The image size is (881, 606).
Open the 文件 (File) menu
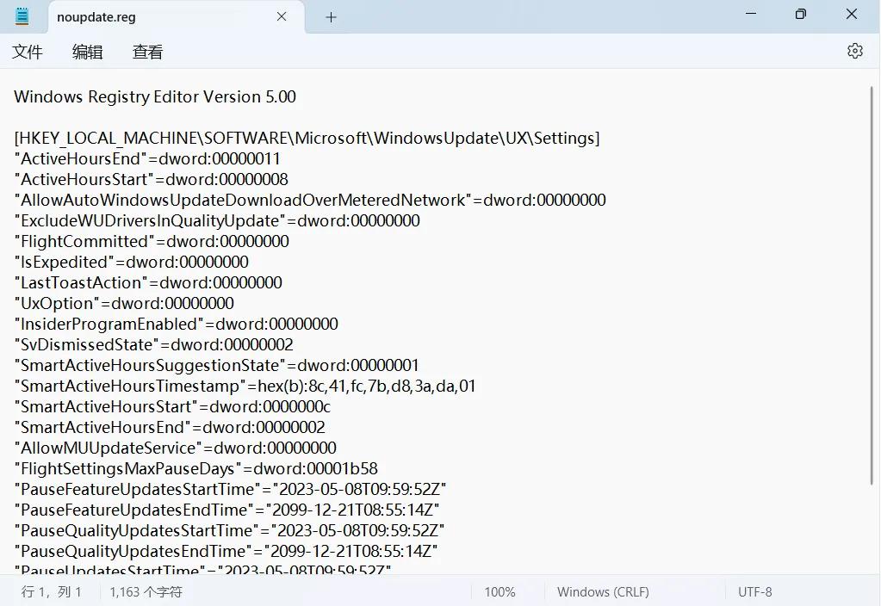(28, 53)
